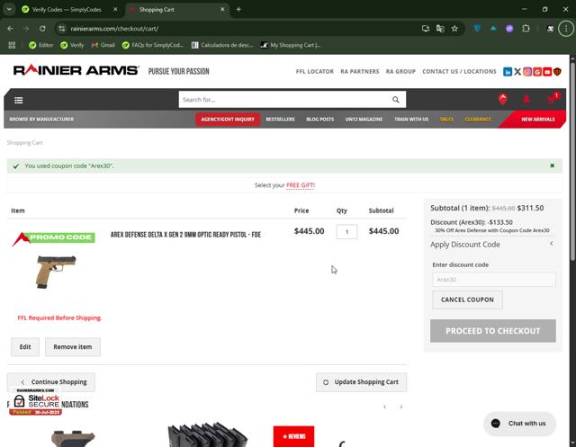Viewport: 576px width, 447px height.
Task: Click the SiteLock Secure badge
Action: pos(36,401)
